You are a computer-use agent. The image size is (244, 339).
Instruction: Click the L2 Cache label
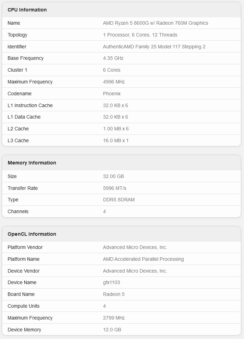pyautogui.click(x=18, y=129)
